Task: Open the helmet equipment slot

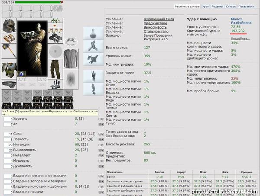Action: [x=9, y=26]
